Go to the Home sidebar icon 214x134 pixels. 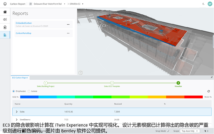tap(5, 12)
